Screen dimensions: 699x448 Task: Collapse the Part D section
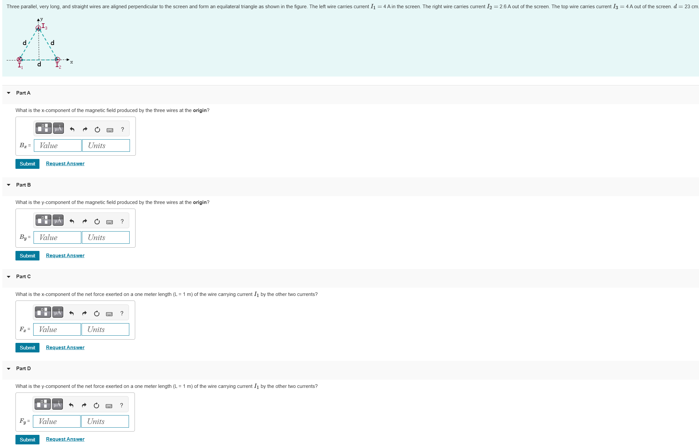pyautogui.click(x=9, y=369)
